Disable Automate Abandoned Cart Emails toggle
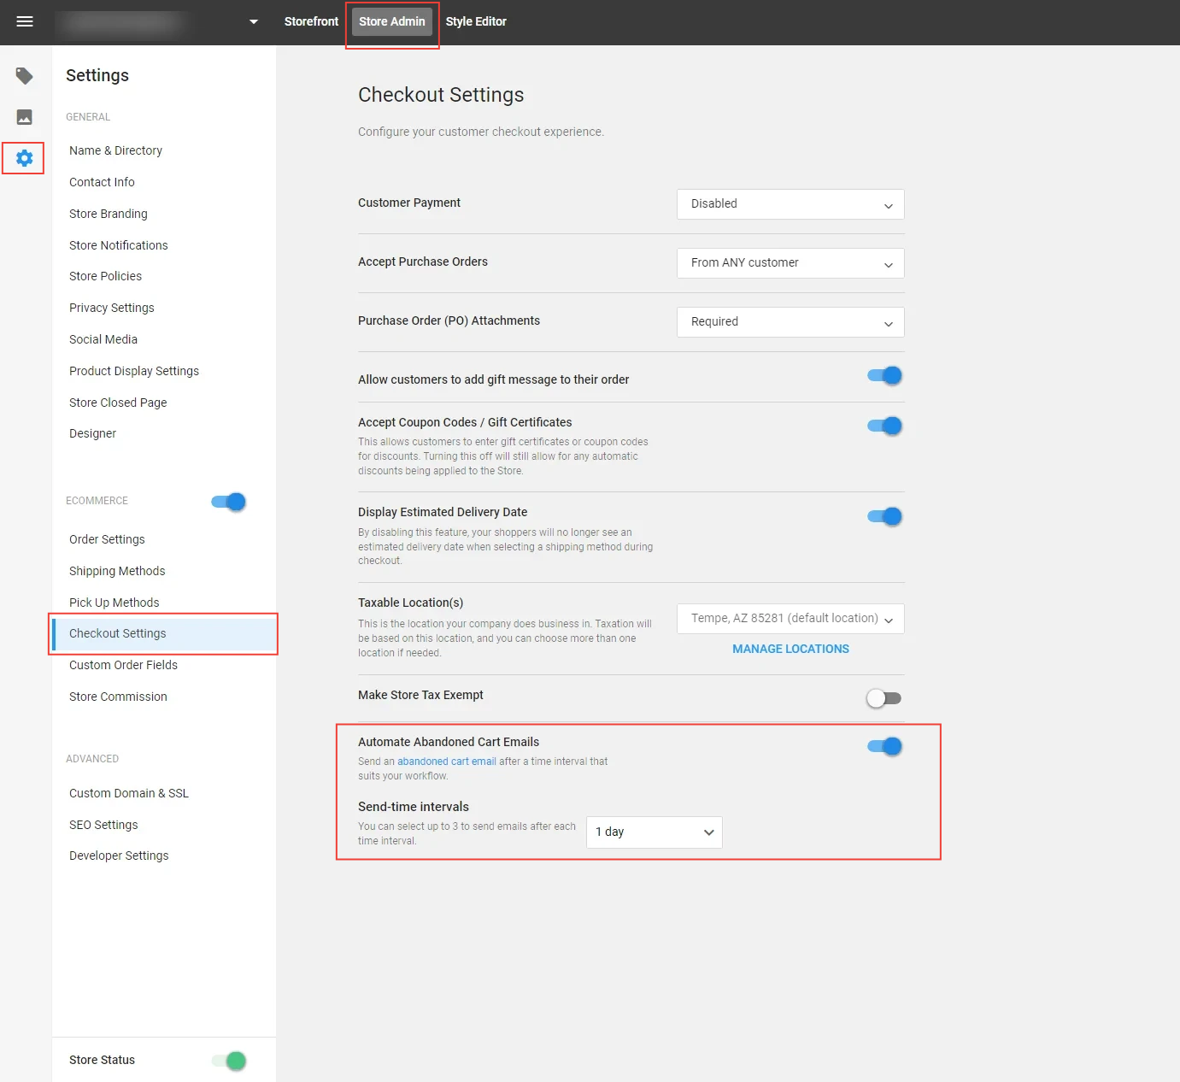Image resolution: width=1180 pixels, height=1082 pixels. point(884,746)
